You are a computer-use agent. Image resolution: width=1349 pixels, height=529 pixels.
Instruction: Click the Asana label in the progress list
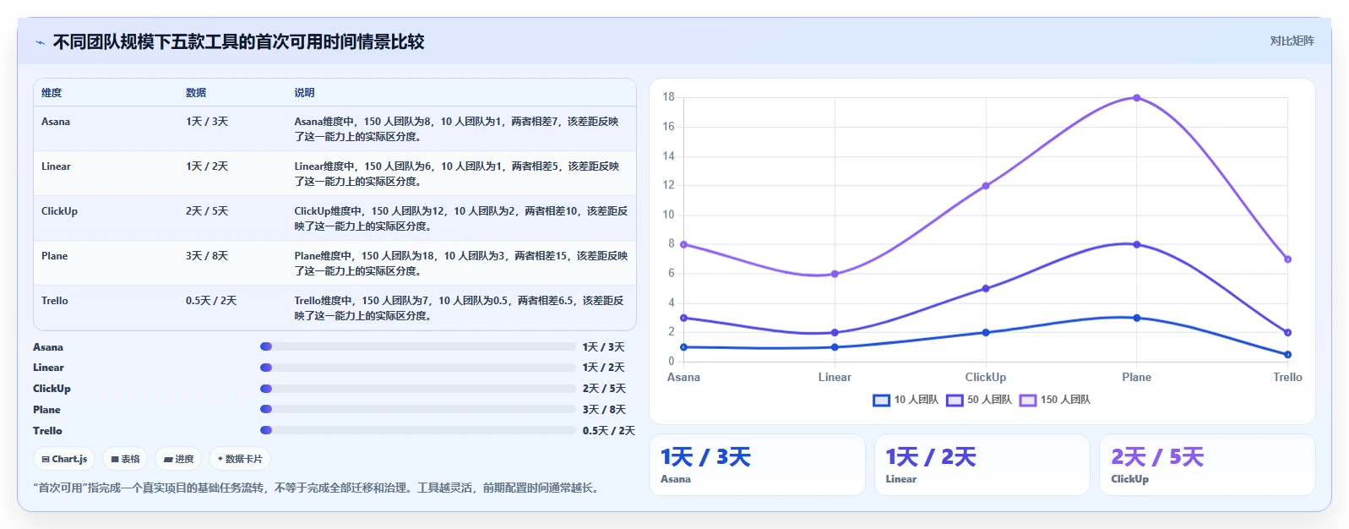[48, 347]
